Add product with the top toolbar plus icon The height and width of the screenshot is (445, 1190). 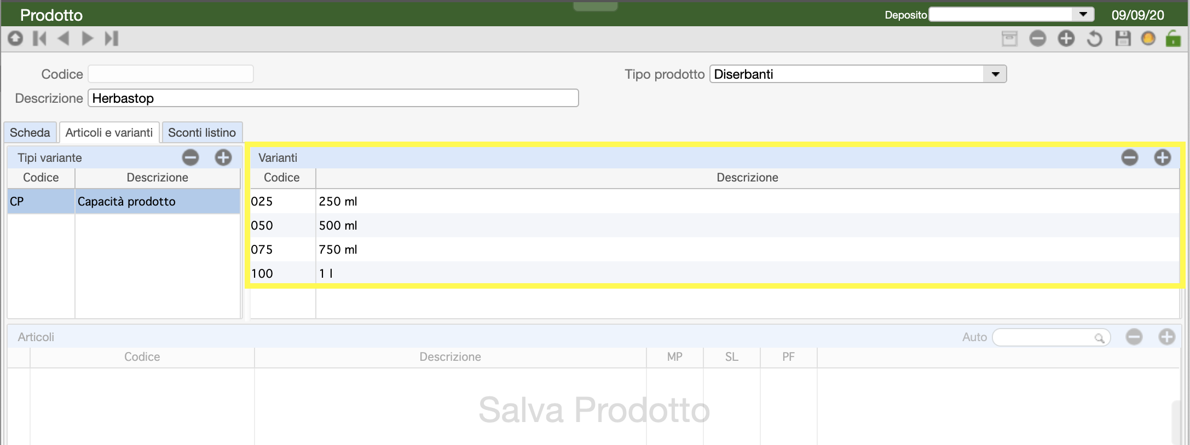coord(1066,38)
